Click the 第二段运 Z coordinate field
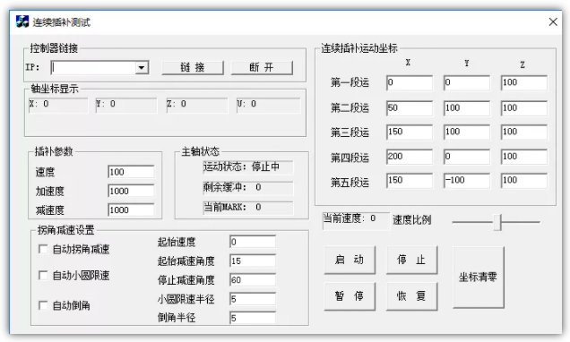The width and height of the screenshot is (570, 342). point(523,108)
